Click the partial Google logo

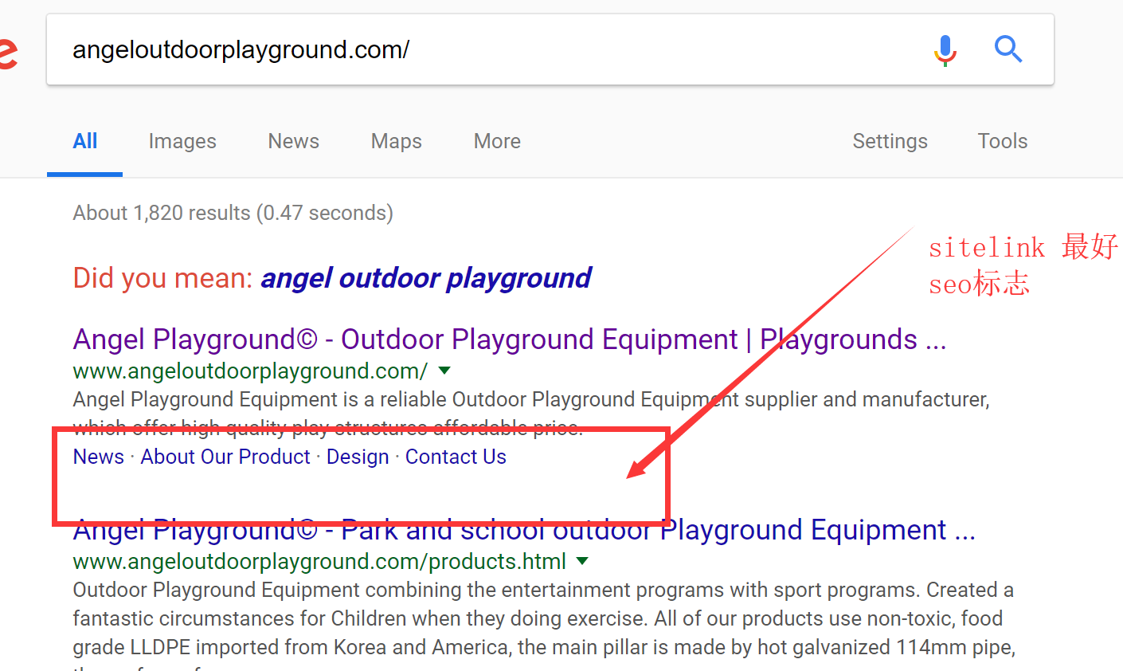click(x=8, y=53)
